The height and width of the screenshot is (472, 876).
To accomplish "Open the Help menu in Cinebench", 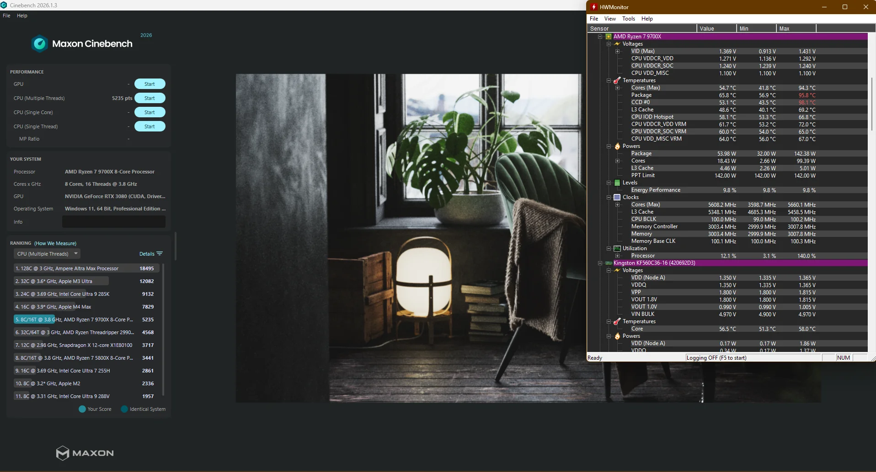I will tap(22, 16).
